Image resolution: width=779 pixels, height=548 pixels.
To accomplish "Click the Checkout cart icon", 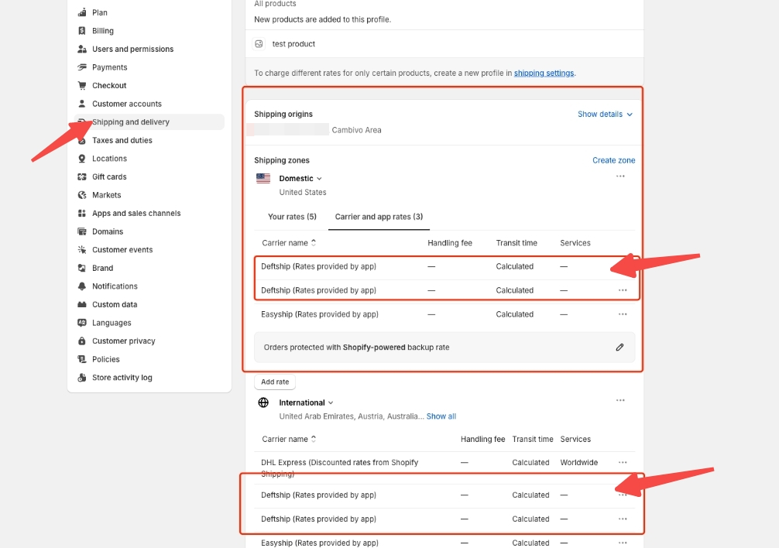I will click(82, 85).
